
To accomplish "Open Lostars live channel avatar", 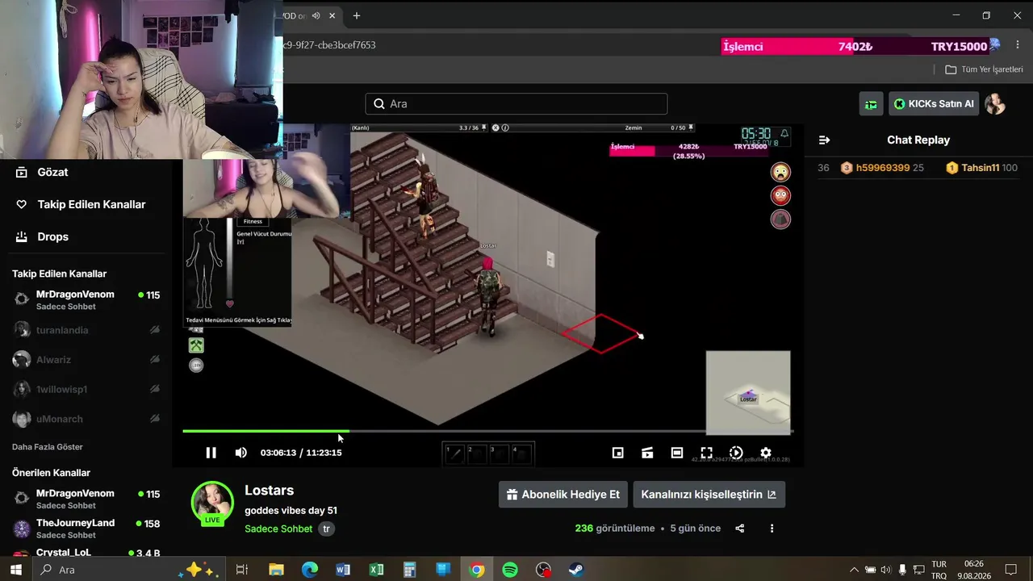I will pyautogui.click(x=212, y=503).
